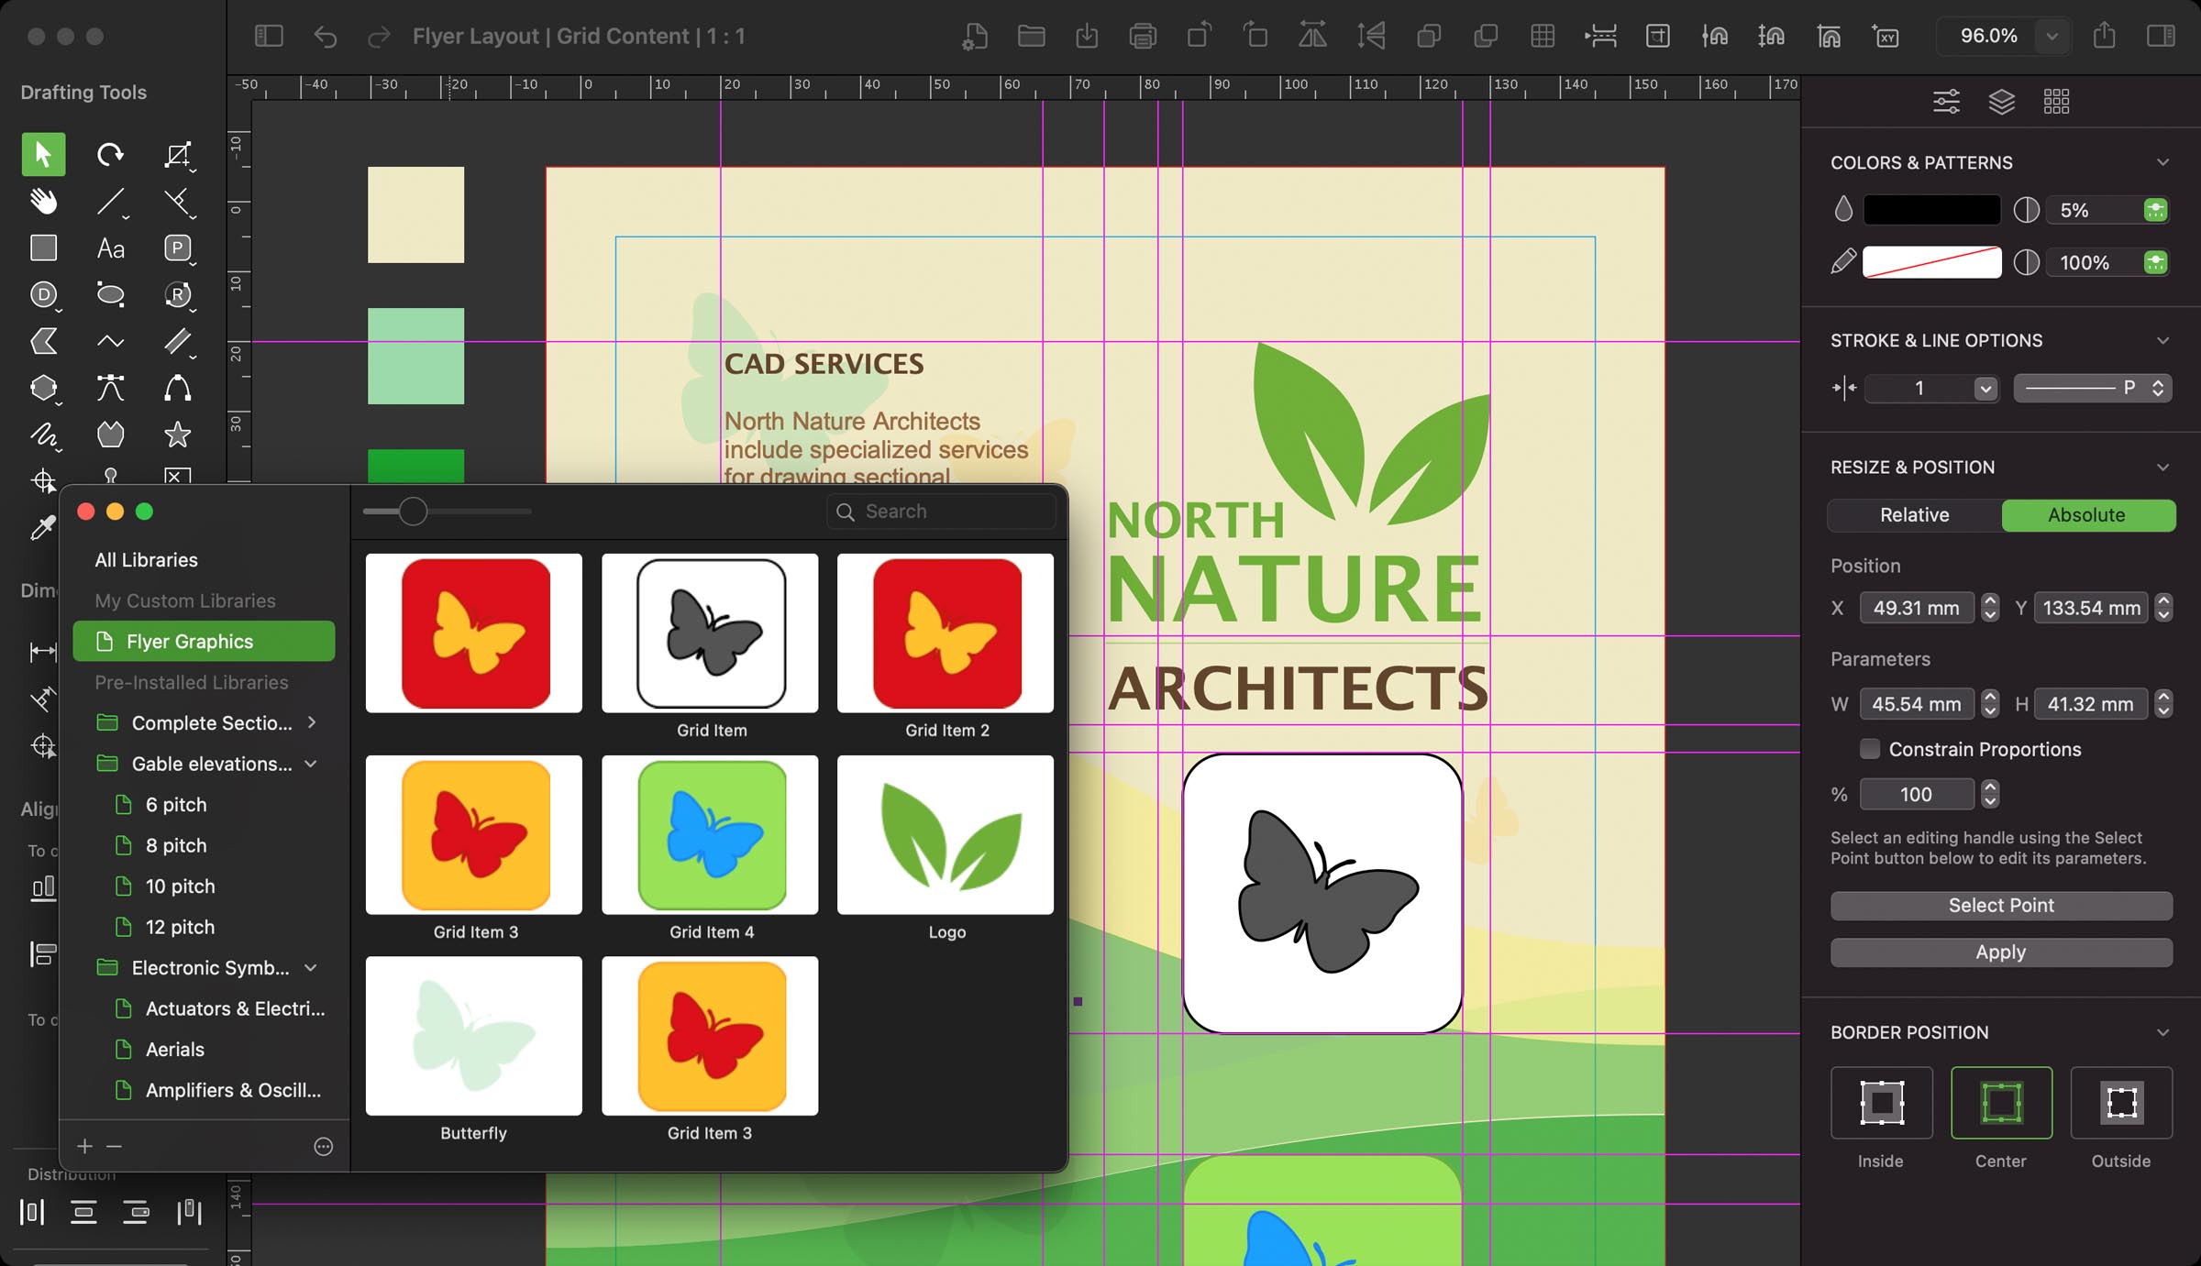Open the zoom percentage dropdown
The image size is (2201, 1266).
[2052, 37]
